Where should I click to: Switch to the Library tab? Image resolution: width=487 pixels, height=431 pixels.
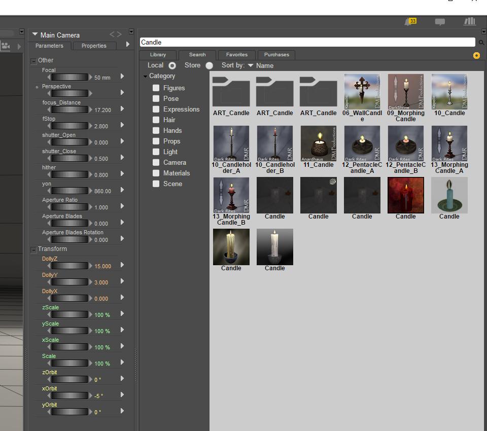pos(158,55)
